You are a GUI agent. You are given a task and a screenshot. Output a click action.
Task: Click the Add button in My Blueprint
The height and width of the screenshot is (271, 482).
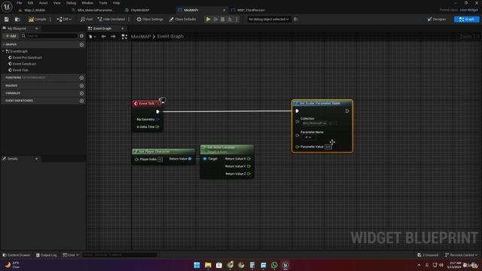tap(11, 36)
